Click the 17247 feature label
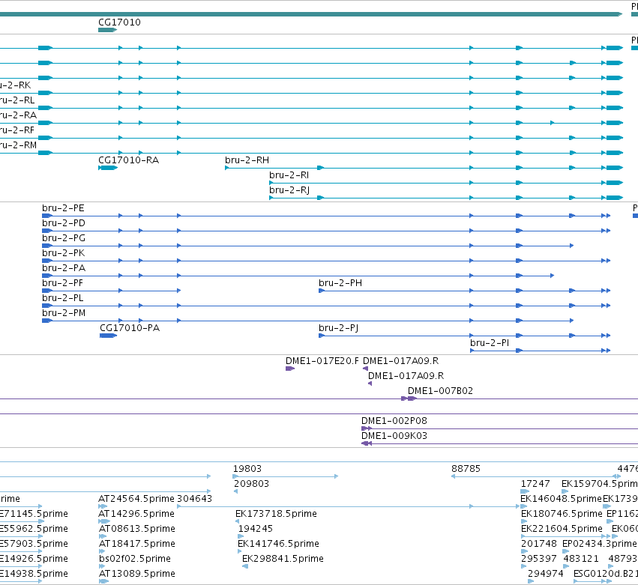This screenshot has height=585, width=638. [535, 484]
